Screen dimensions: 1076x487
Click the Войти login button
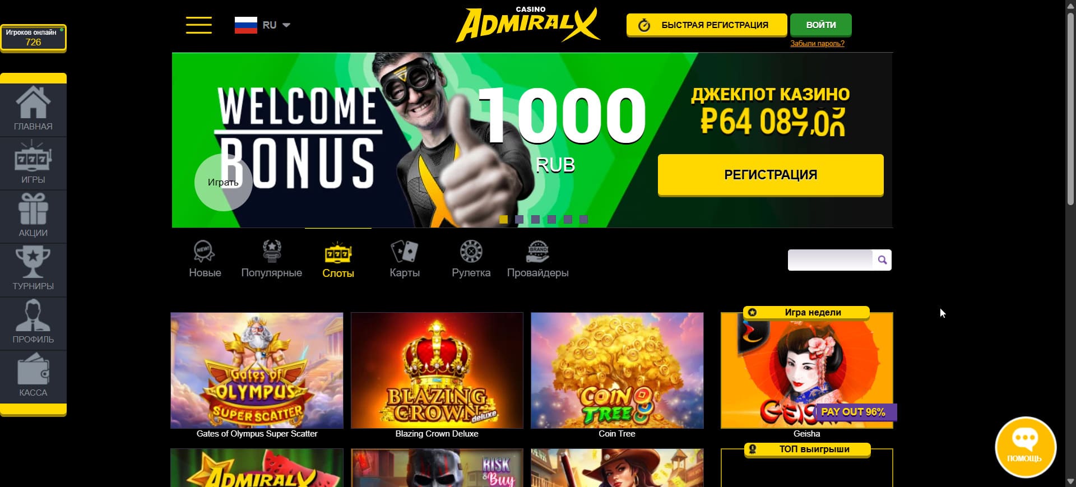[821, 25]
